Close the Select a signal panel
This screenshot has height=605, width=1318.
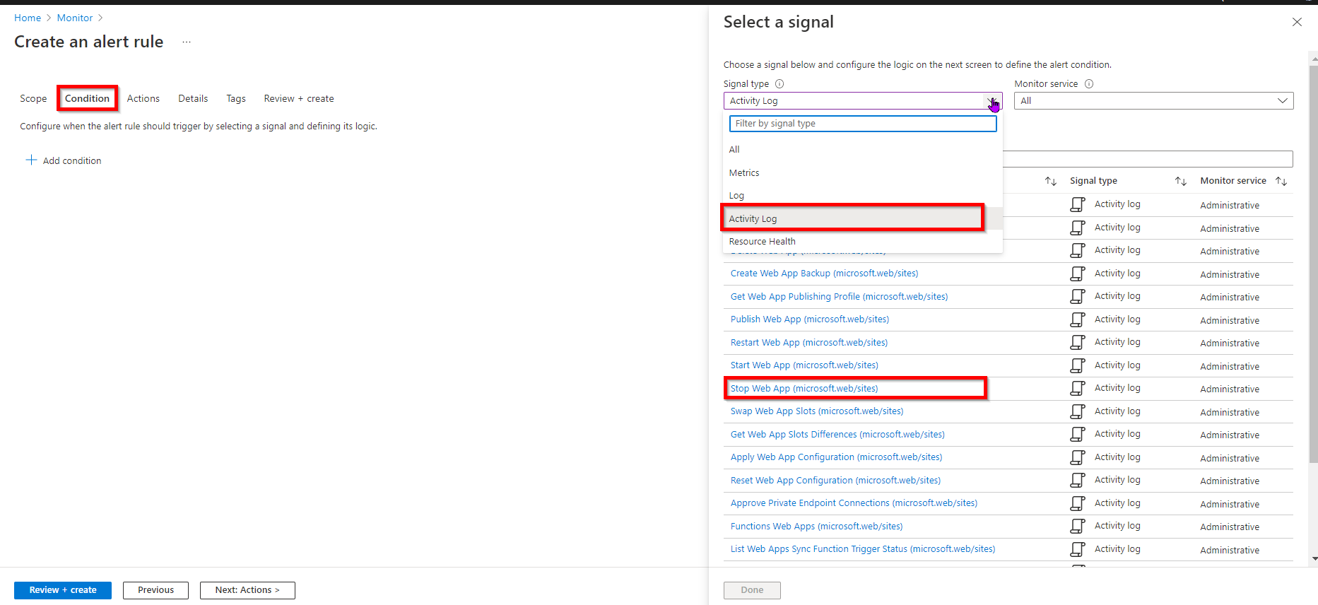tap(1297, 22)
